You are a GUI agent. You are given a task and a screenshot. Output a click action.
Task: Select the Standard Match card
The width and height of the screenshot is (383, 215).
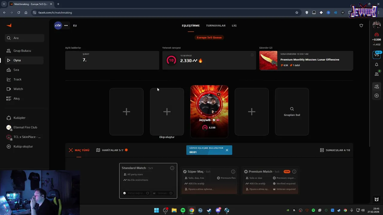(x=148, y=181)
